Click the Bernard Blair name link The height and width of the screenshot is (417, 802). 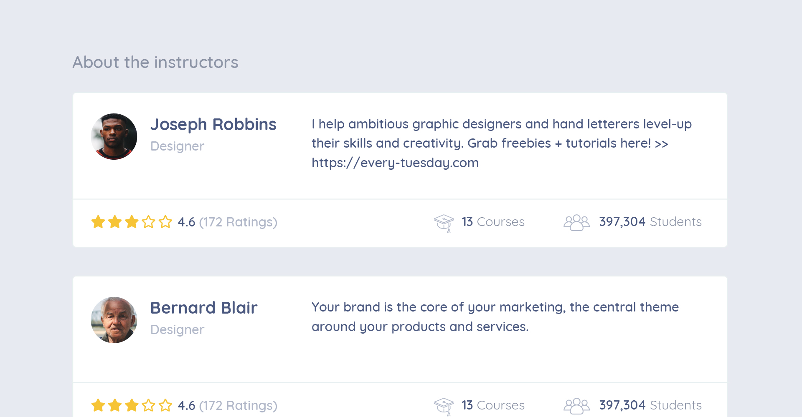204,308
